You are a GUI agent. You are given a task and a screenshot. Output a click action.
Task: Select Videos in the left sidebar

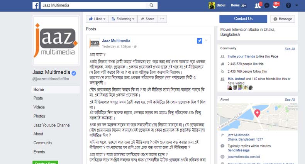39,107
